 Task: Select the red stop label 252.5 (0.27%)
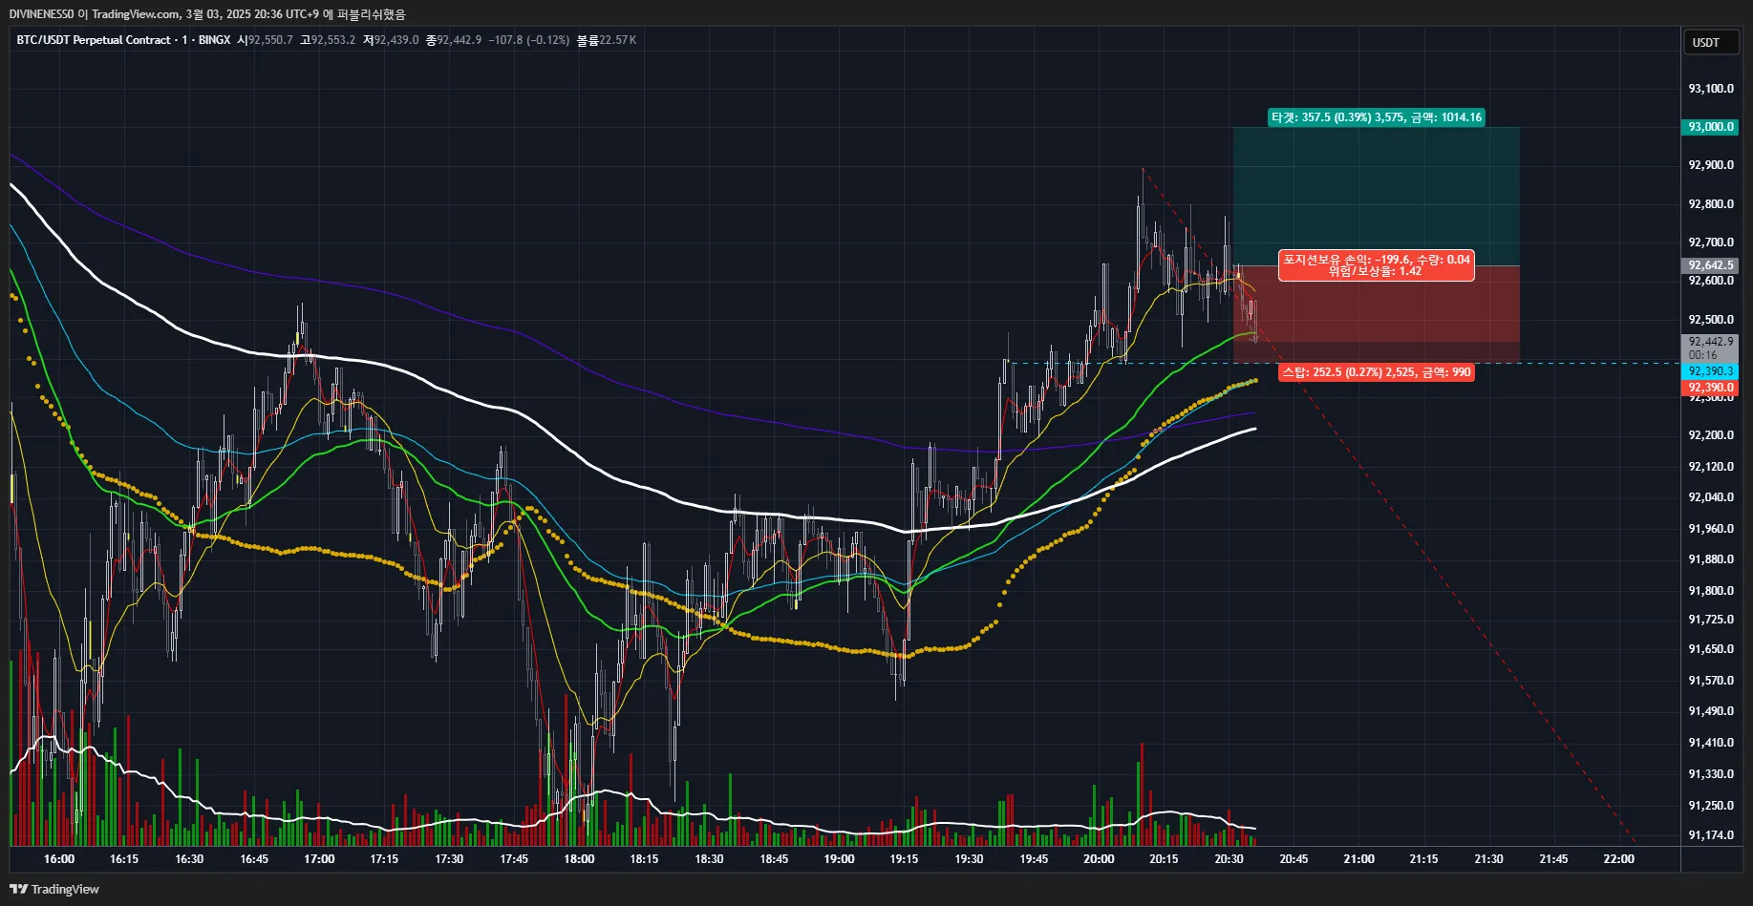coord(1377,372)
